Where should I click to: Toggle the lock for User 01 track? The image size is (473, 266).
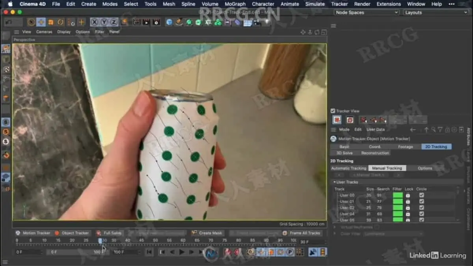[408, 201]
